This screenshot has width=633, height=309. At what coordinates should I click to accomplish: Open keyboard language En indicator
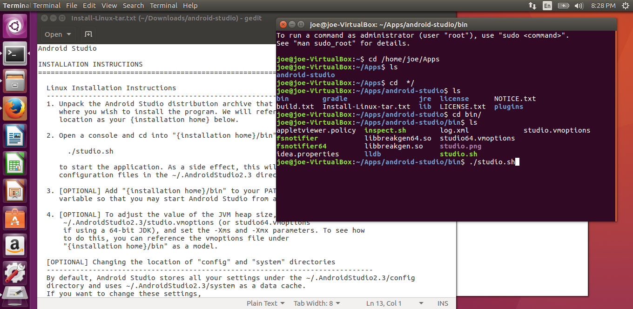coord(547,6)
